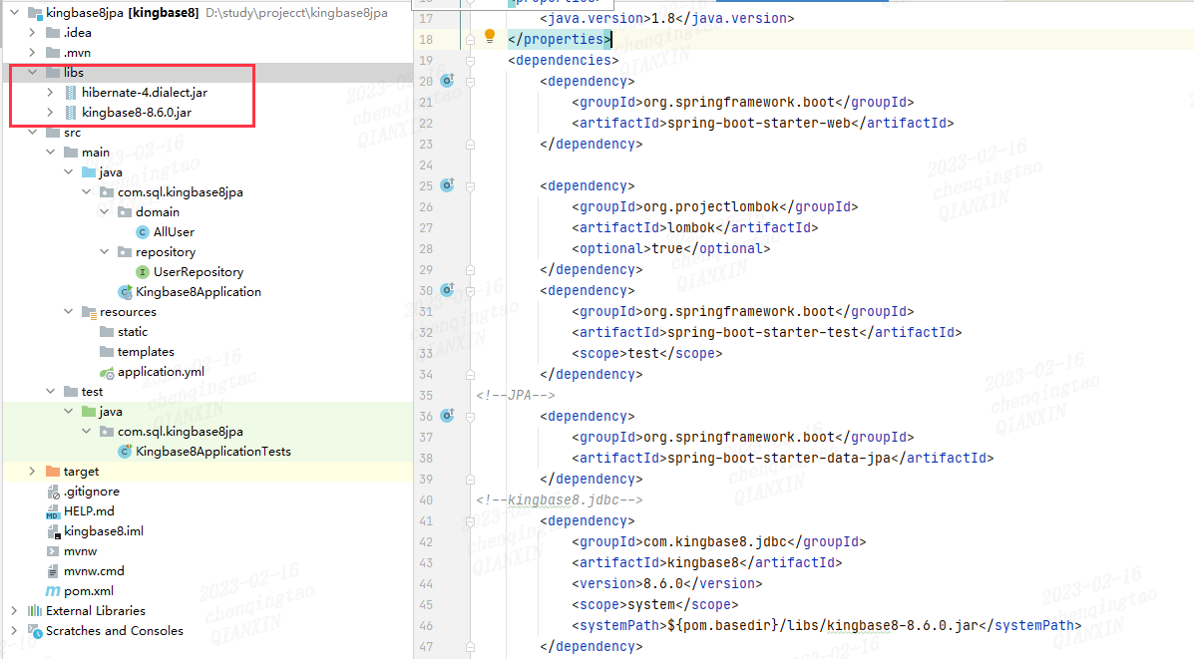Click the yellow lightbulb intention icon
1194x659 pixels.
click(x=490, y=36)
